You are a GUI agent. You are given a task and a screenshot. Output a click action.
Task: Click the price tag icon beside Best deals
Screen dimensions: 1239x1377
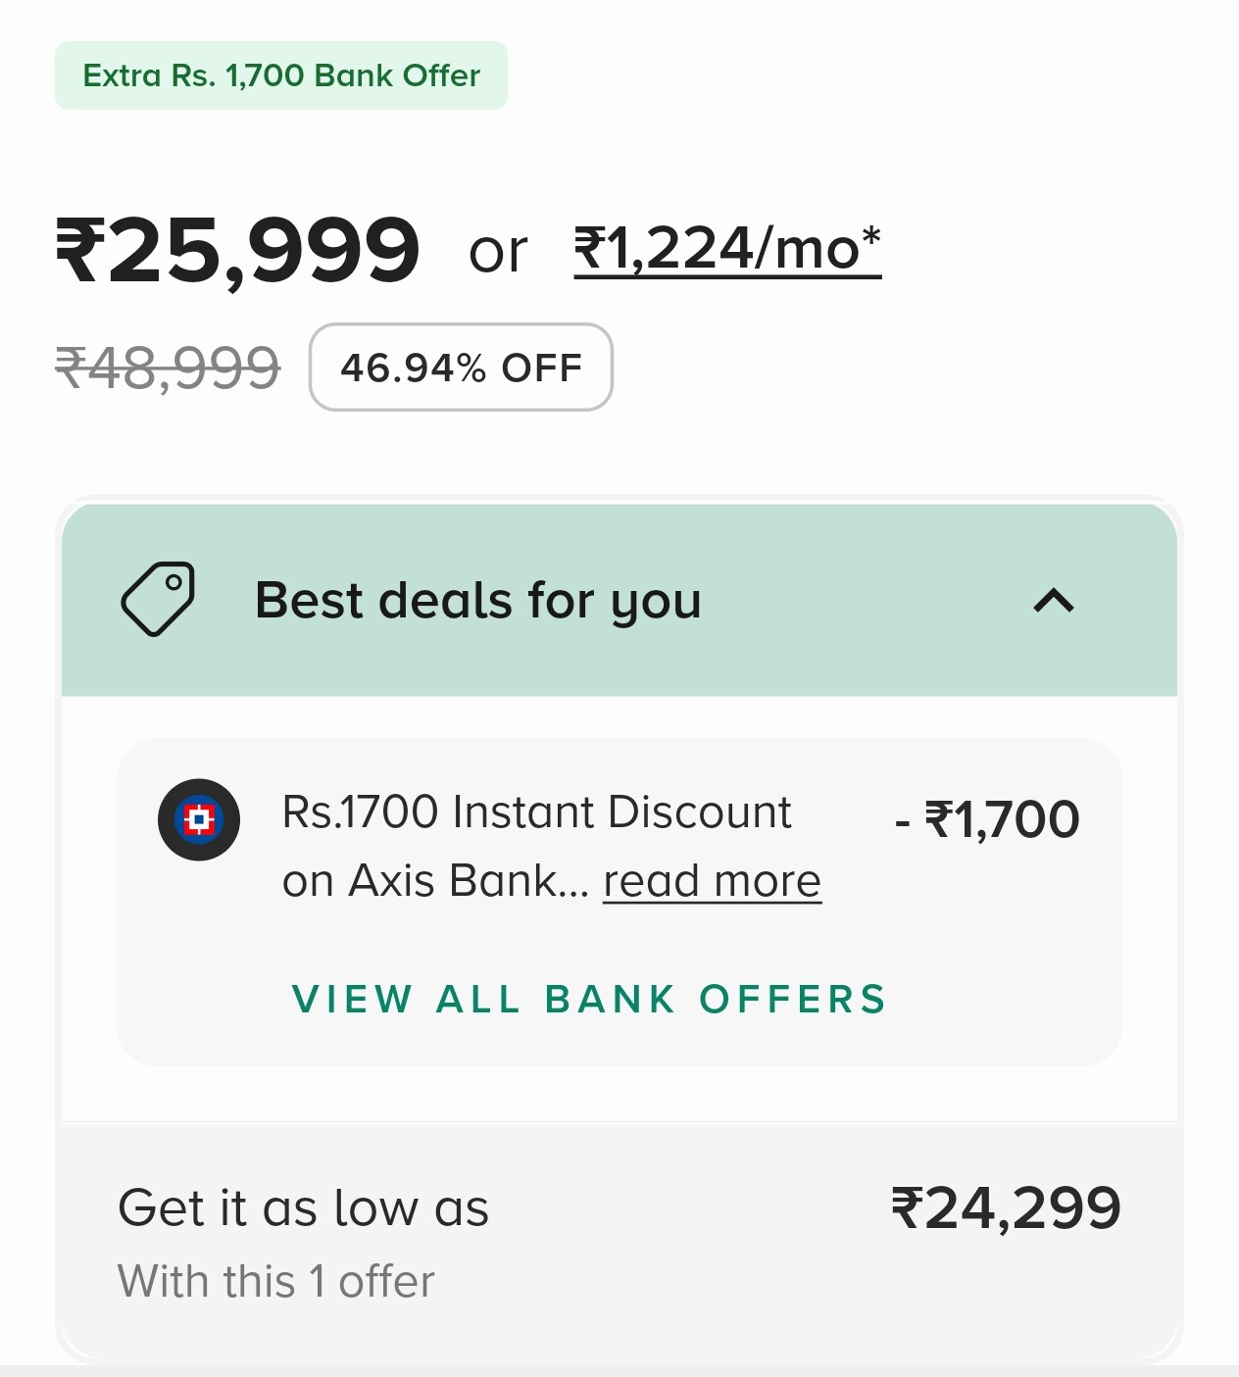(157, 599)
